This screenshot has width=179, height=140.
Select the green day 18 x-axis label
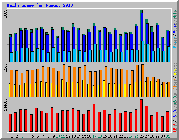point(100,136)
